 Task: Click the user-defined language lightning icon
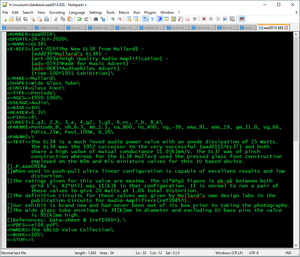(166, 19)
